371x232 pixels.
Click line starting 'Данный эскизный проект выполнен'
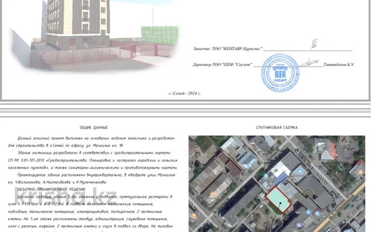(96, 138)
